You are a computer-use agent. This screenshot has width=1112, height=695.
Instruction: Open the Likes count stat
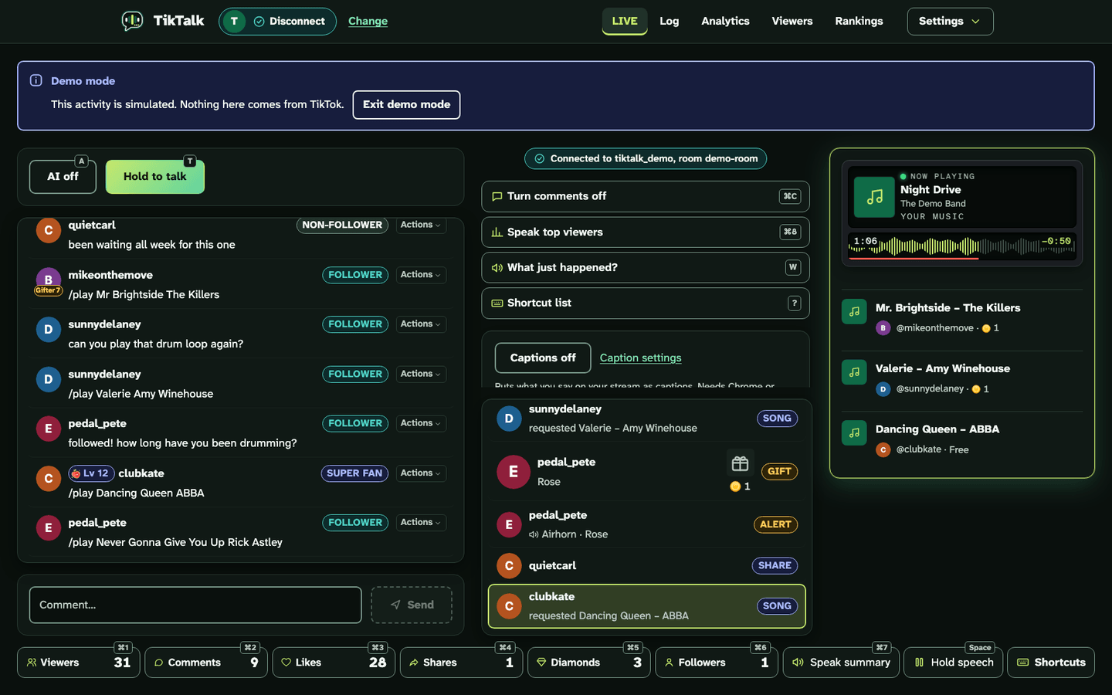click(334, 663)
